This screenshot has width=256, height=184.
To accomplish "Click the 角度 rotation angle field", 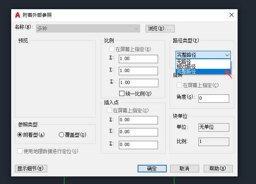I will click(213, 98).
